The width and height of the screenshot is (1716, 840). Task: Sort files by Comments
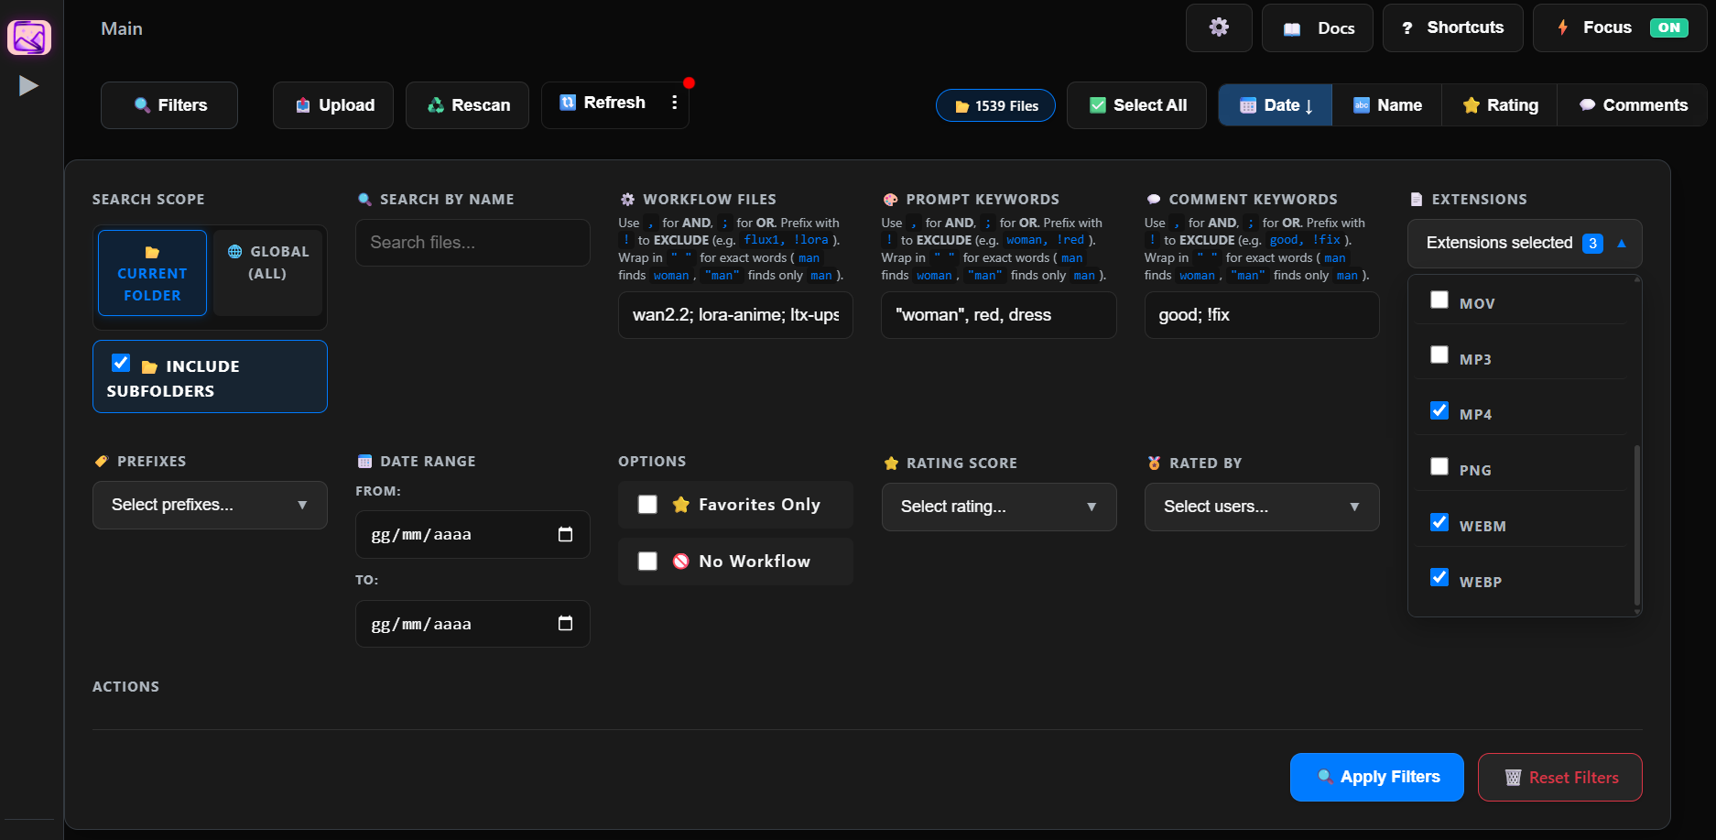click(1632, 105)
